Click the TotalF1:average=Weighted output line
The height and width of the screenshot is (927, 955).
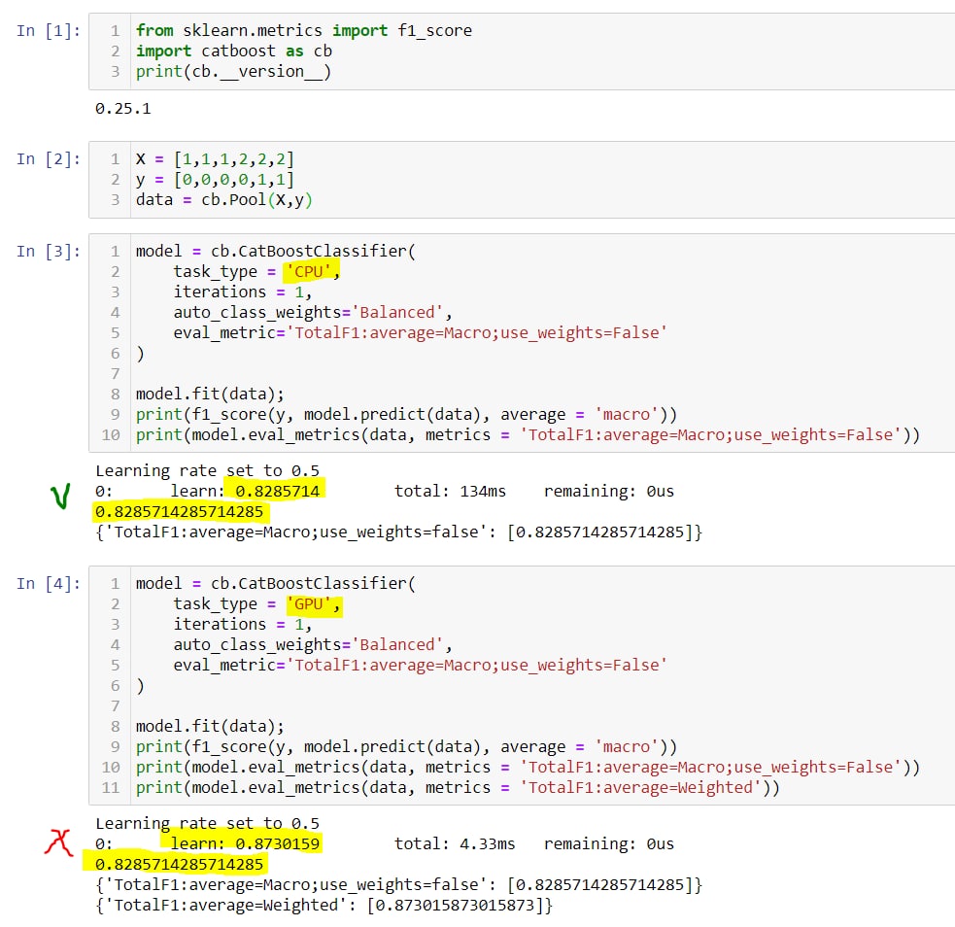tap(324, 905)
